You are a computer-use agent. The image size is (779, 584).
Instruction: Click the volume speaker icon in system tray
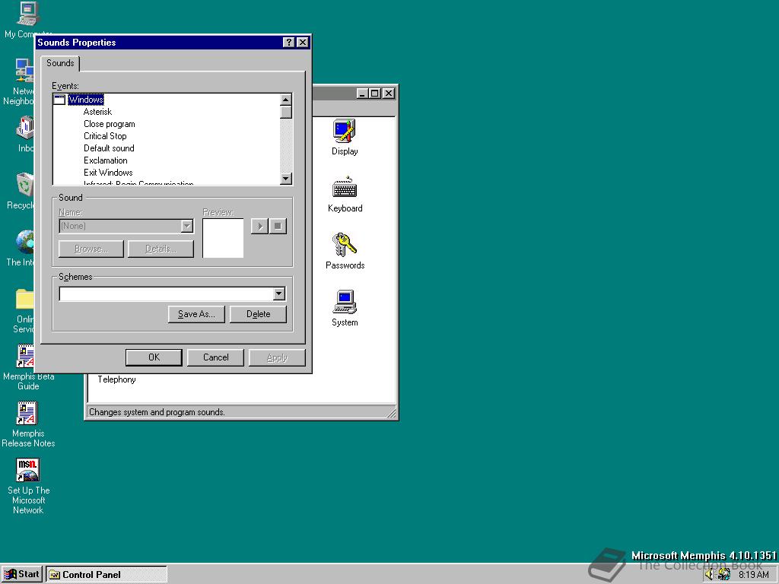click(709, 575)
